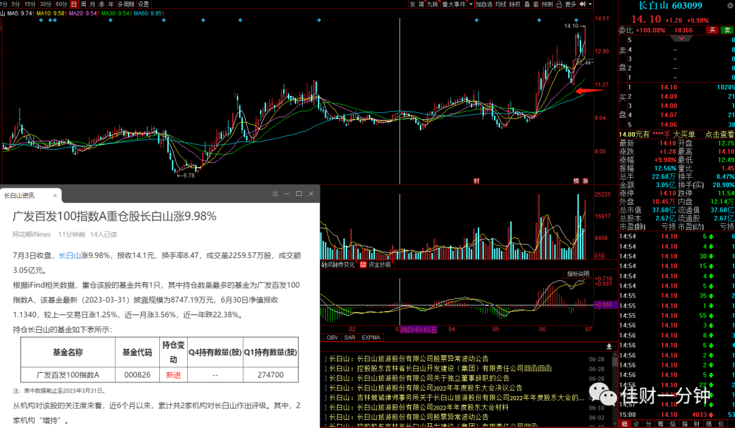735x428 pixels.
Task: Toggle 除权 adjustment mode
Action: point(515,4)
